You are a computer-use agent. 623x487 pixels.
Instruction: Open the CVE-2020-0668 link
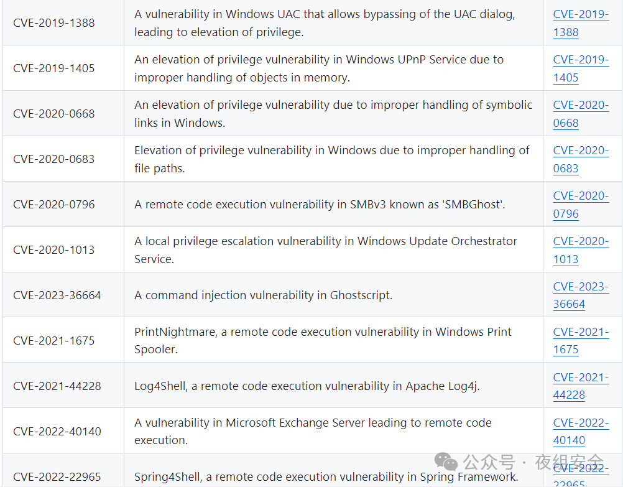tap(581, 114)
